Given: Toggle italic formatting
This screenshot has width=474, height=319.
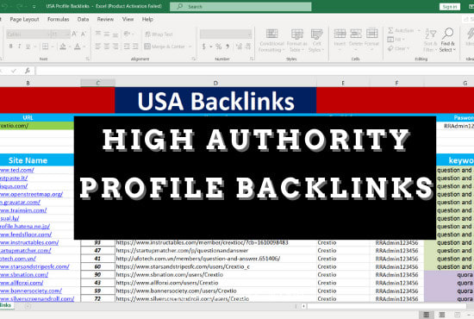Looking at the screenshot, I should (x=19, y=47).
